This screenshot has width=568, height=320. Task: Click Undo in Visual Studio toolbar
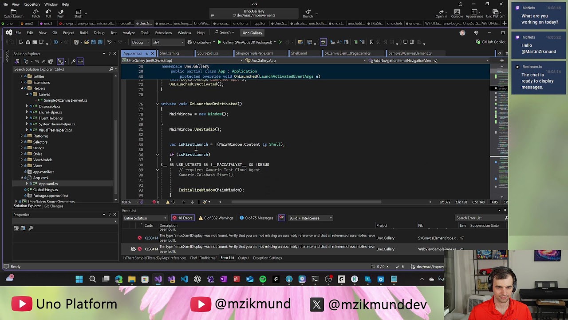click(109, 42)
